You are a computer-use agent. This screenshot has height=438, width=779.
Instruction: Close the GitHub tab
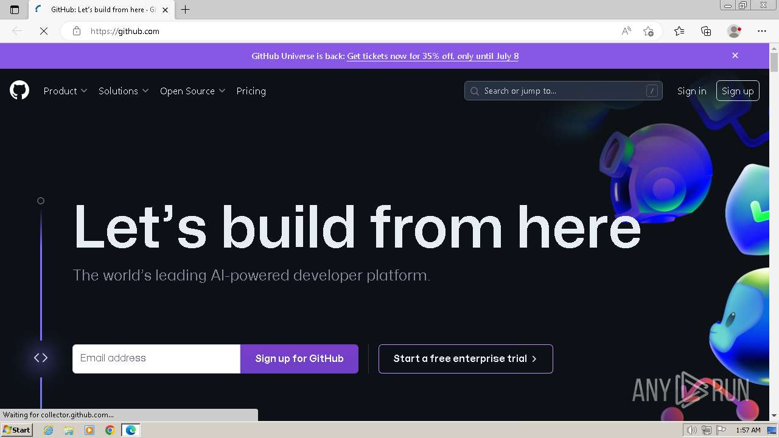tap(165, 10)
